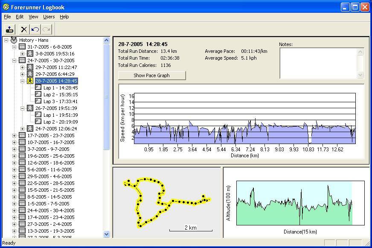Image resolution: width=372 pixels, height=248 pixels.
Task: Click the tree scroll up arrow
Action: 107,40
